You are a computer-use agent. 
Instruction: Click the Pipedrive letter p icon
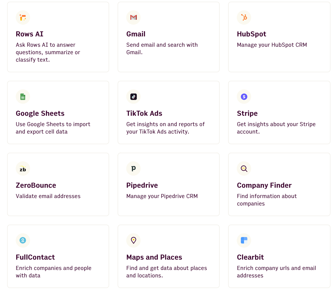pos(133,168)
